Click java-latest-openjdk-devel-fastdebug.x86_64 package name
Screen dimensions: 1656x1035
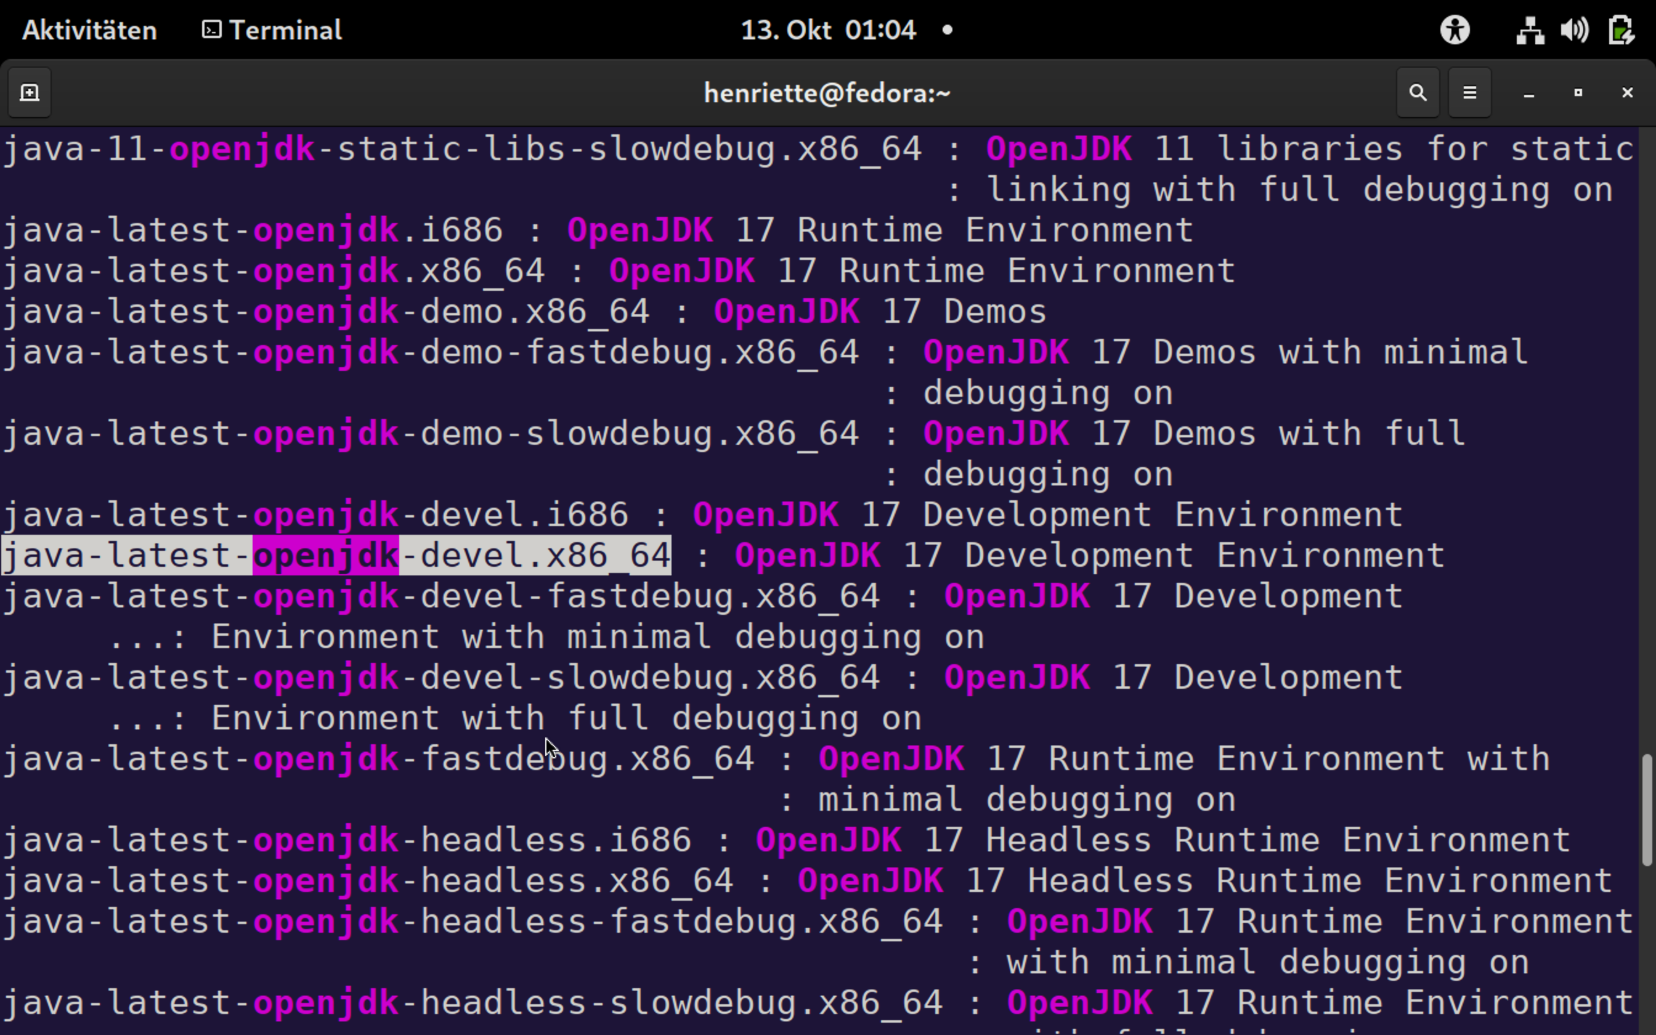pyautogui.click(x=441, y=596)
